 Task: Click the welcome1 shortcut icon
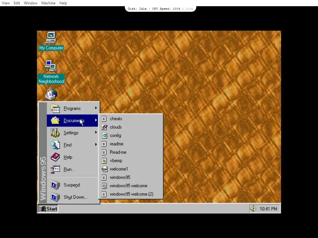[104, 169]
